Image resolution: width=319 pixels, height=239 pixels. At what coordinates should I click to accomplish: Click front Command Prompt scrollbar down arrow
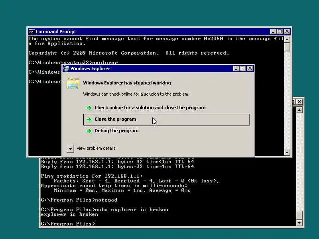(x=287, y=153)
